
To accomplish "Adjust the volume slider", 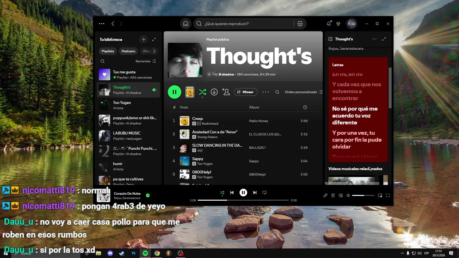I will click(x=363, y=195).
